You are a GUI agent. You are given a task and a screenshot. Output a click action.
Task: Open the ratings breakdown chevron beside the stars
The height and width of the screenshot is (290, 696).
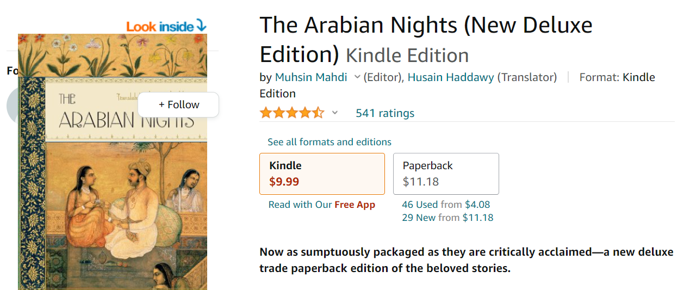point(335,113)
